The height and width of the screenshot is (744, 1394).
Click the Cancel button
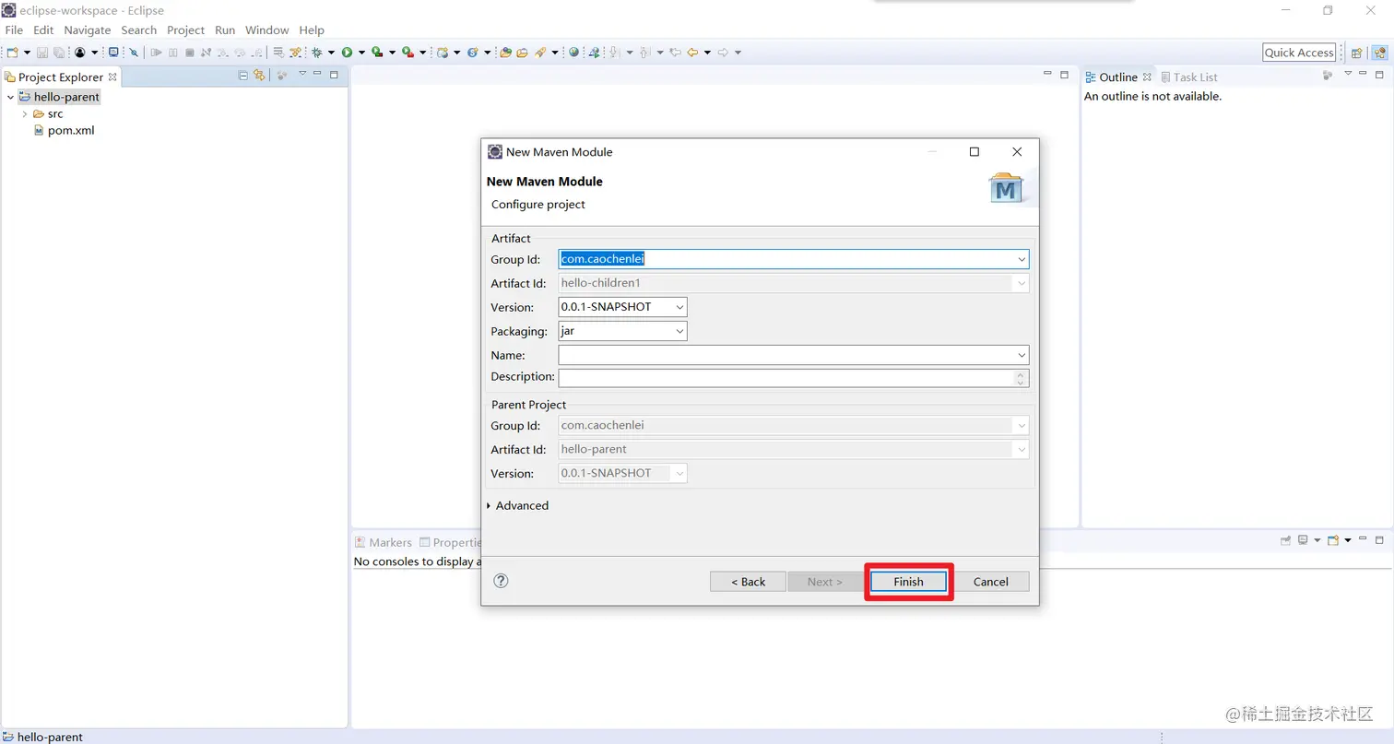click(x=991, y=582)
